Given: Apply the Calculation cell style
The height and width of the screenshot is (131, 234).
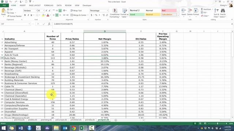Looking at the screenshot, I should pyautogui.click(x=169, y=15).
